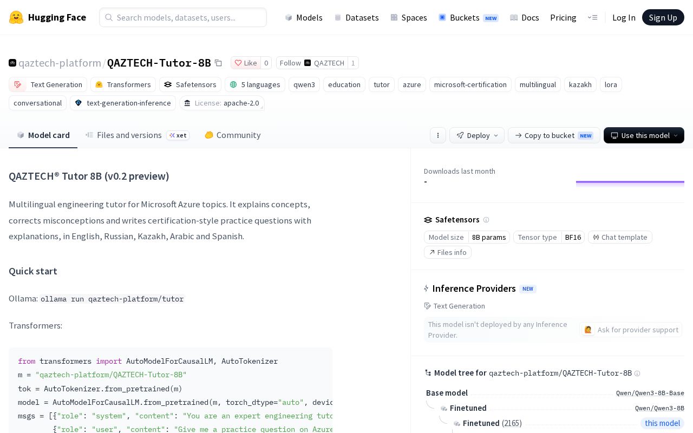Screen dimensions: 693x433
Task: Click the like count 0
Action: click(266, 63)
